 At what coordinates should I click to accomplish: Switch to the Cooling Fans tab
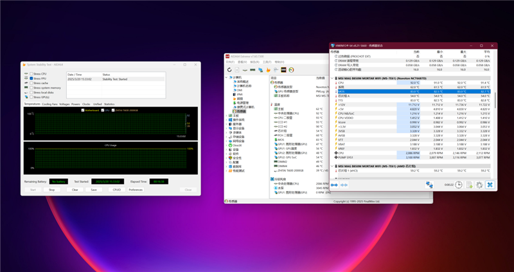(49, 104)
